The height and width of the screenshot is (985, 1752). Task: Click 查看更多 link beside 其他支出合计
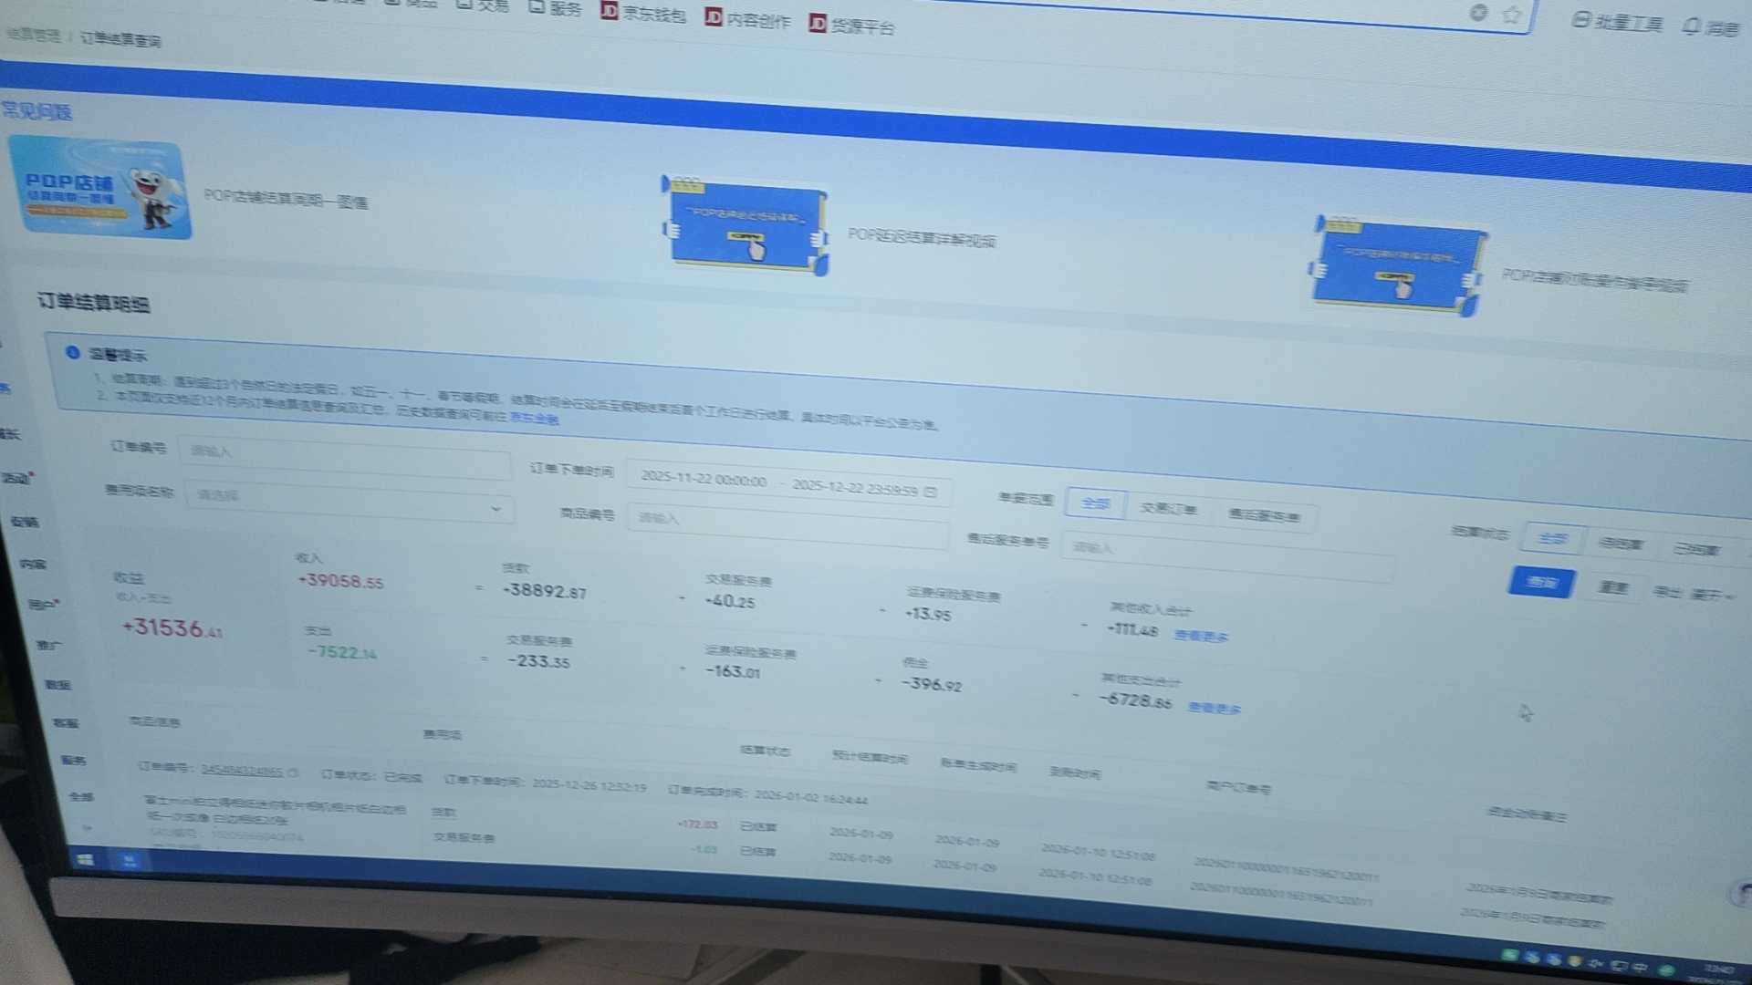(1215, 708)
